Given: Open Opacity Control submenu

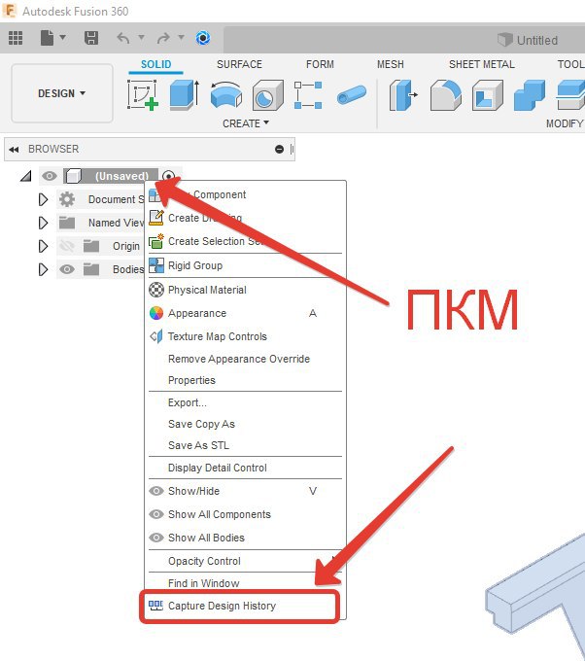Looking at the screenshot, I should point(245,561).
